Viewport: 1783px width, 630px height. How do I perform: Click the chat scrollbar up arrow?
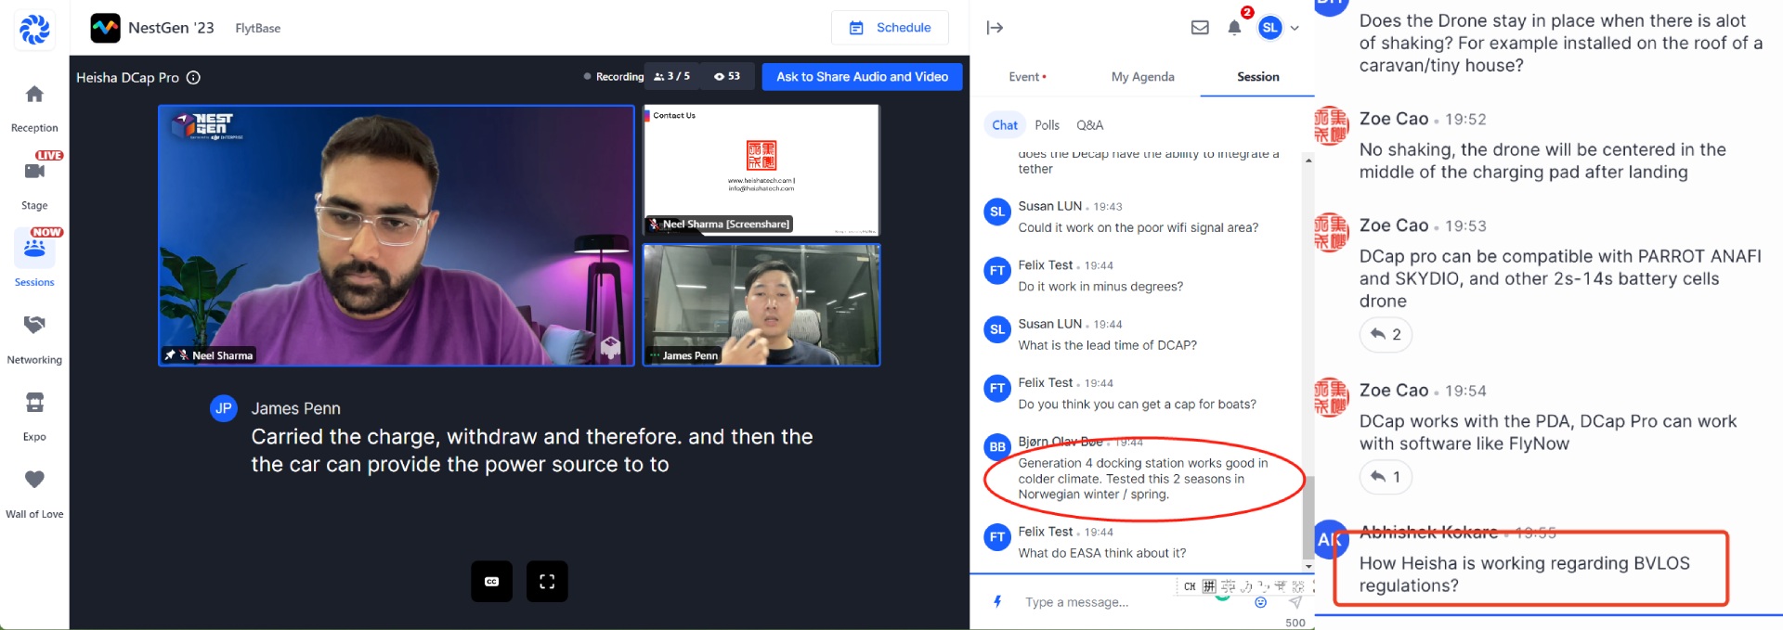pyautogui.click(x=1308, y=161)
